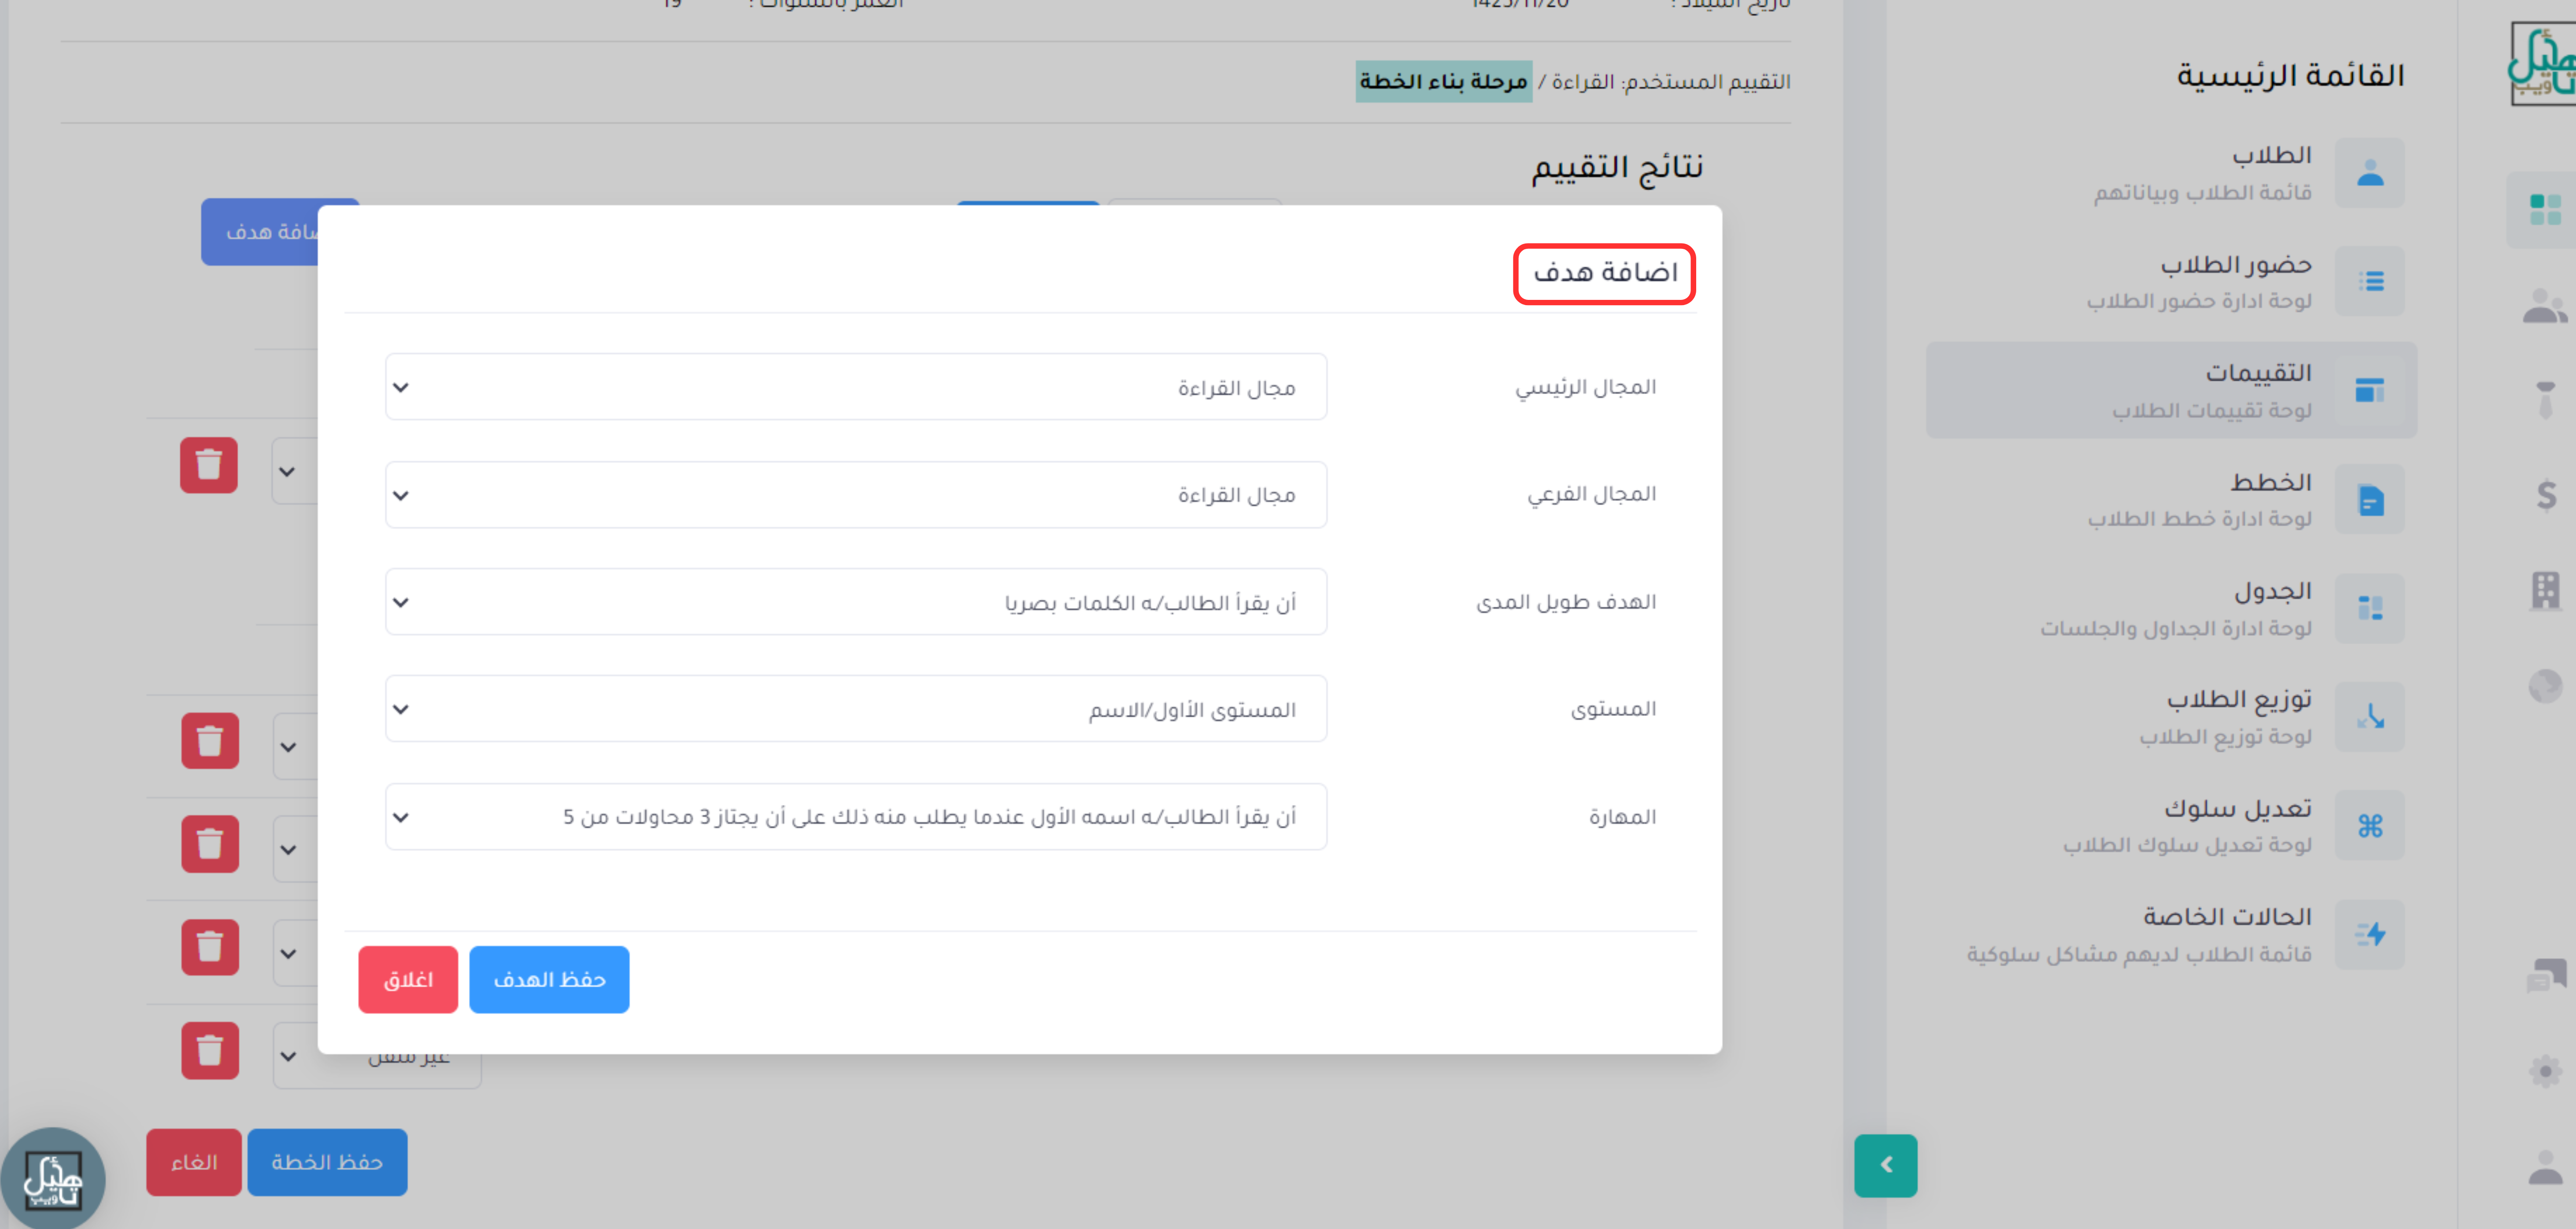Click the schedule grid icon
This screenshot has width=2576, height=1229.
2370,608
